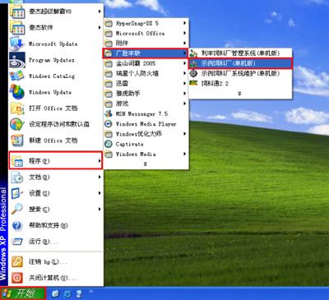
Task: Expand the 金山词霸 2005 submenu arrow
Action: click(185, 63)
